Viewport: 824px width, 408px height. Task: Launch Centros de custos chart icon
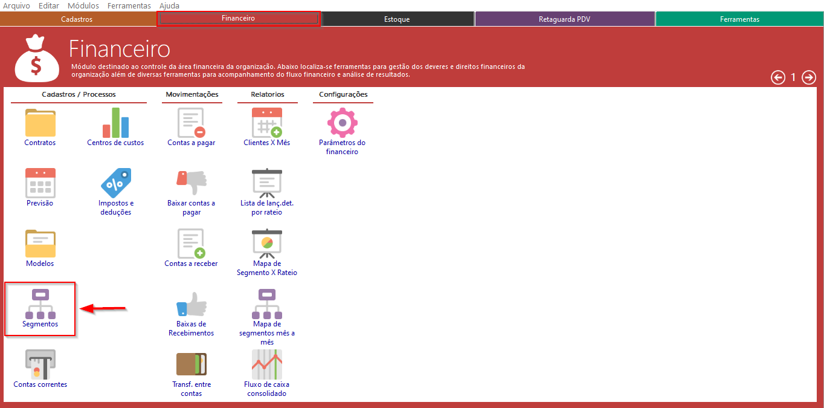(x=115, y=123)
